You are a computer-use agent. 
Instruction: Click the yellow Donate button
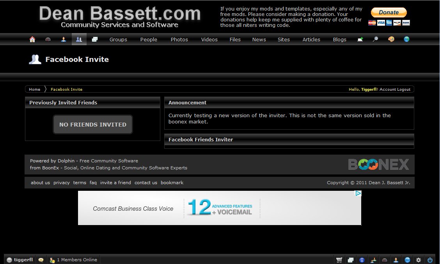(389, 12)
